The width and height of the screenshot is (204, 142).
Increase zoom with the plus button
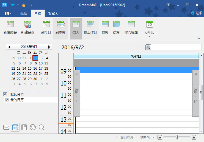pos(194,137)
